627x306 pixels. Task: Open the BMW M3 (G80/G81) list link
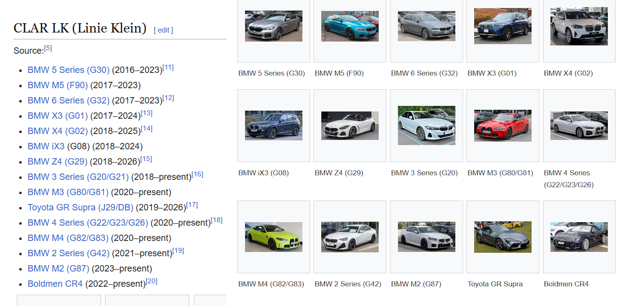68,192
